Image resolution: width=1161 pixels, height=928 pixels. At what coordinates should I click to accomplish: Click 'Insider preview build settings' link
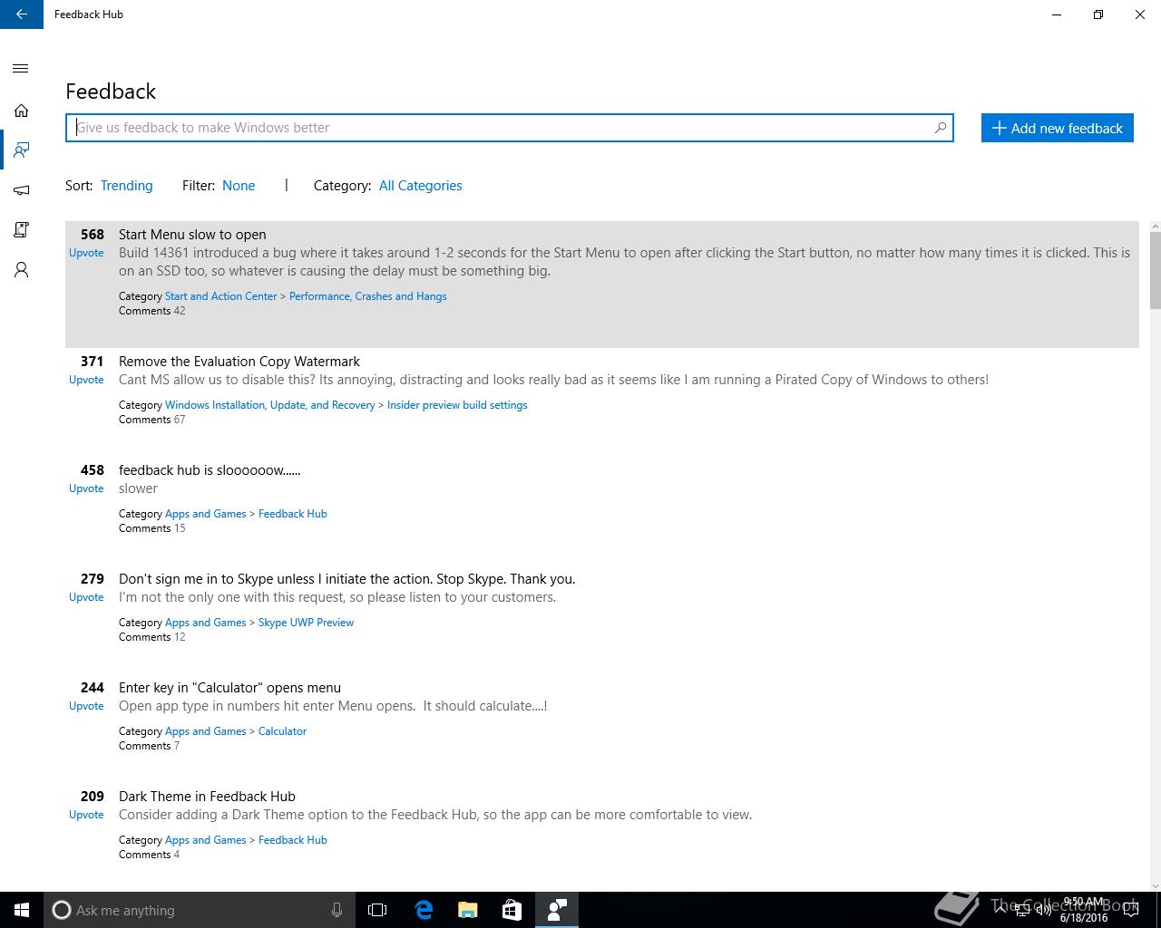[457, 405]
